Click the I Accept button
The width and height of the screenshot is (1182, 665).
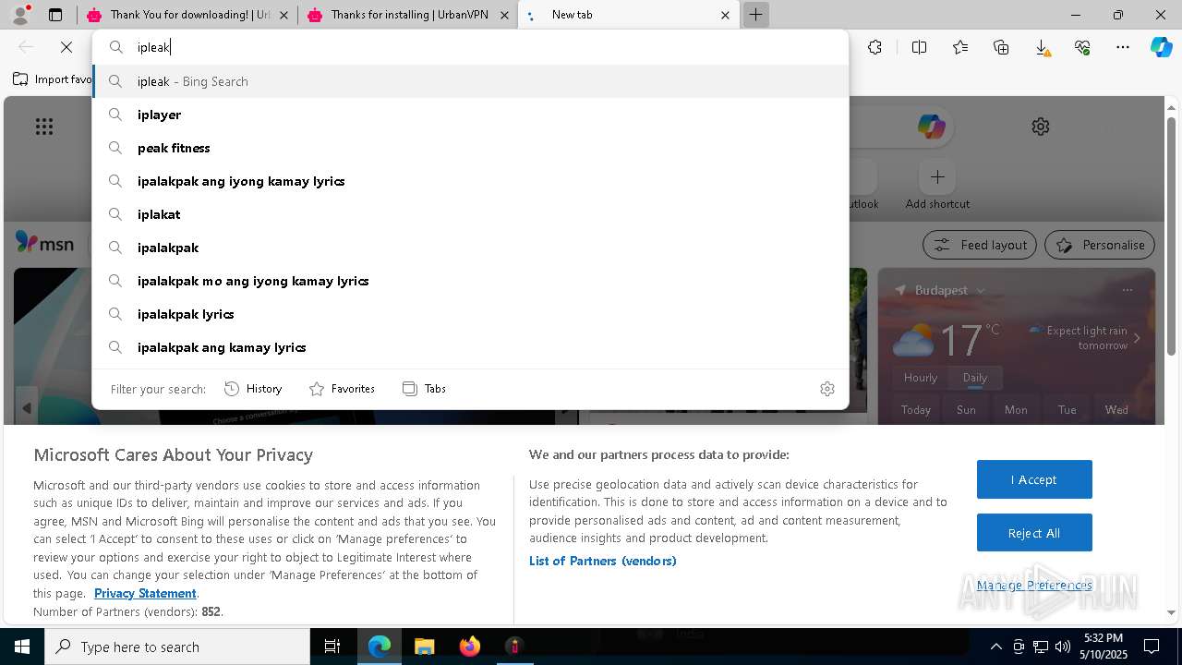1034,479
